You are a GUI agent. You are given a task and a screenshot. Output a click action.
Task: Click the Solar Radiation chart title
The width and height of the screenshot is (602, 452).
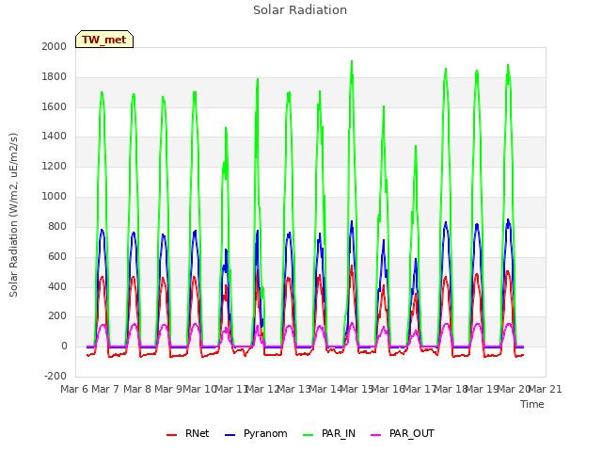(300, 10)
